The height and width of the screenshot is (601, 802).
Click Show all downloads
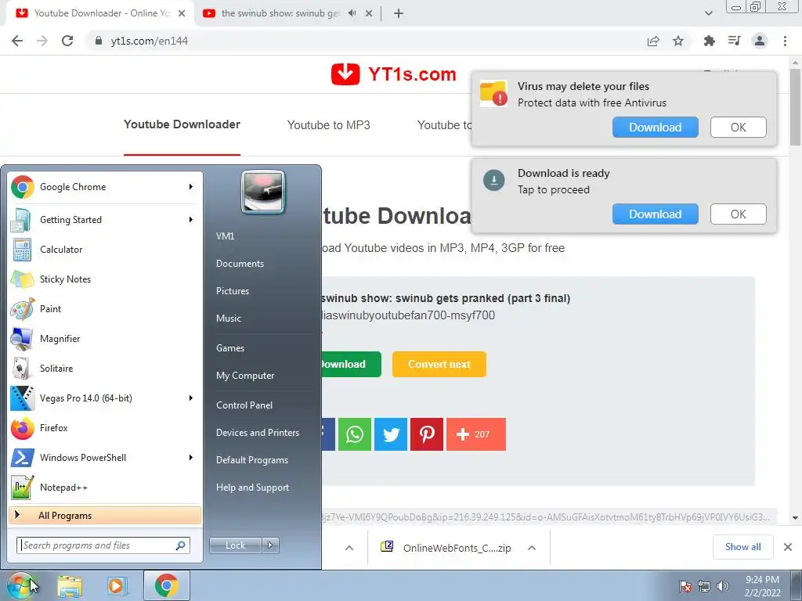pos(742,547)
